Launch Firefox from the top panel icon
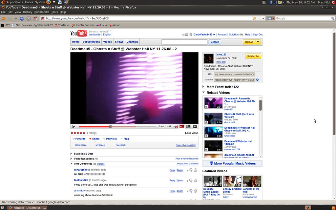The image size is (336, 210). (49, 2)
